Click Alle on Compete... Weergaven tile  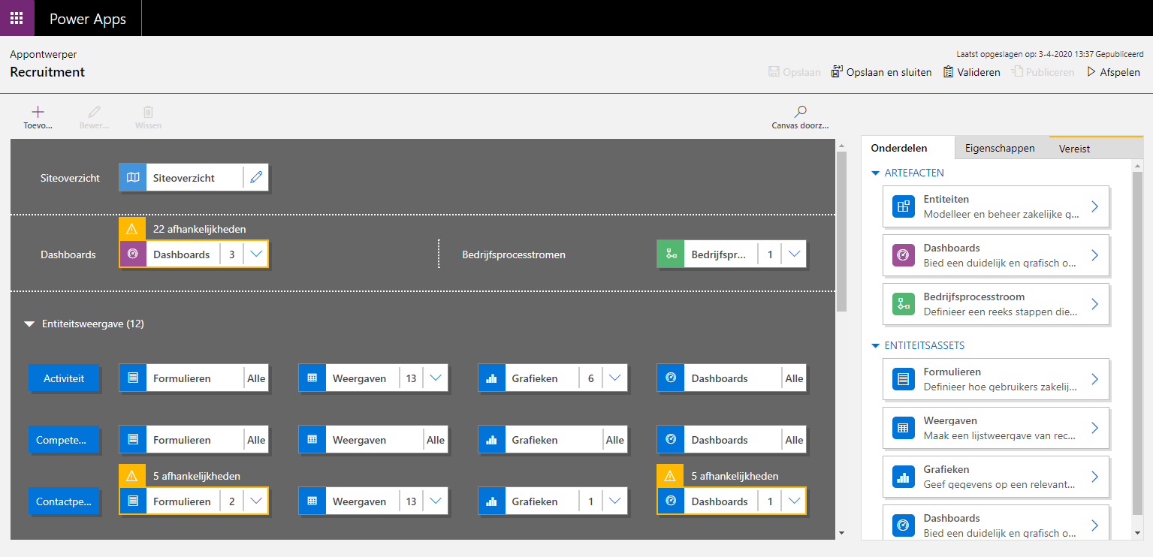point(436,440)
